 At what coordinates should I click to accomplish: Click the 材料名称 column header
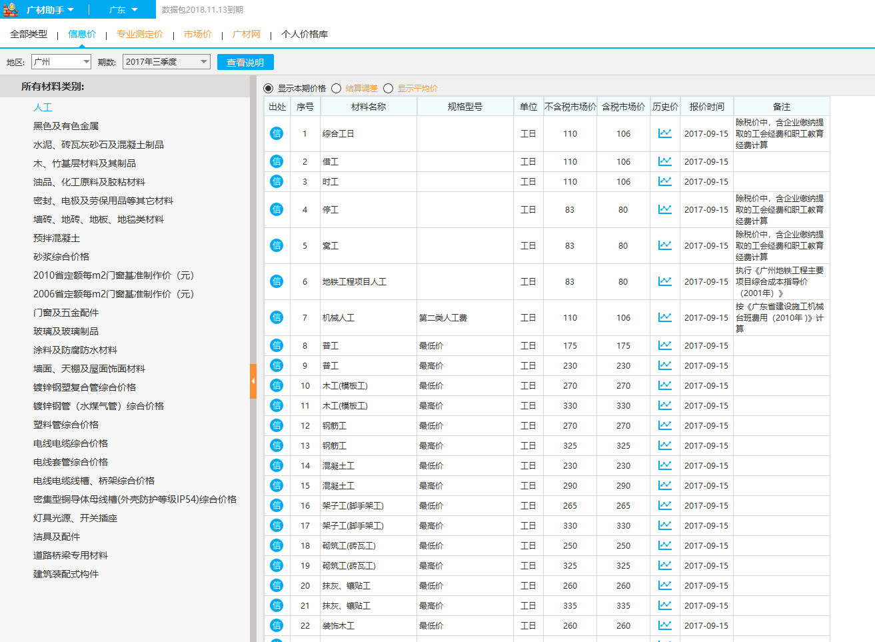[x=369, y=107]
